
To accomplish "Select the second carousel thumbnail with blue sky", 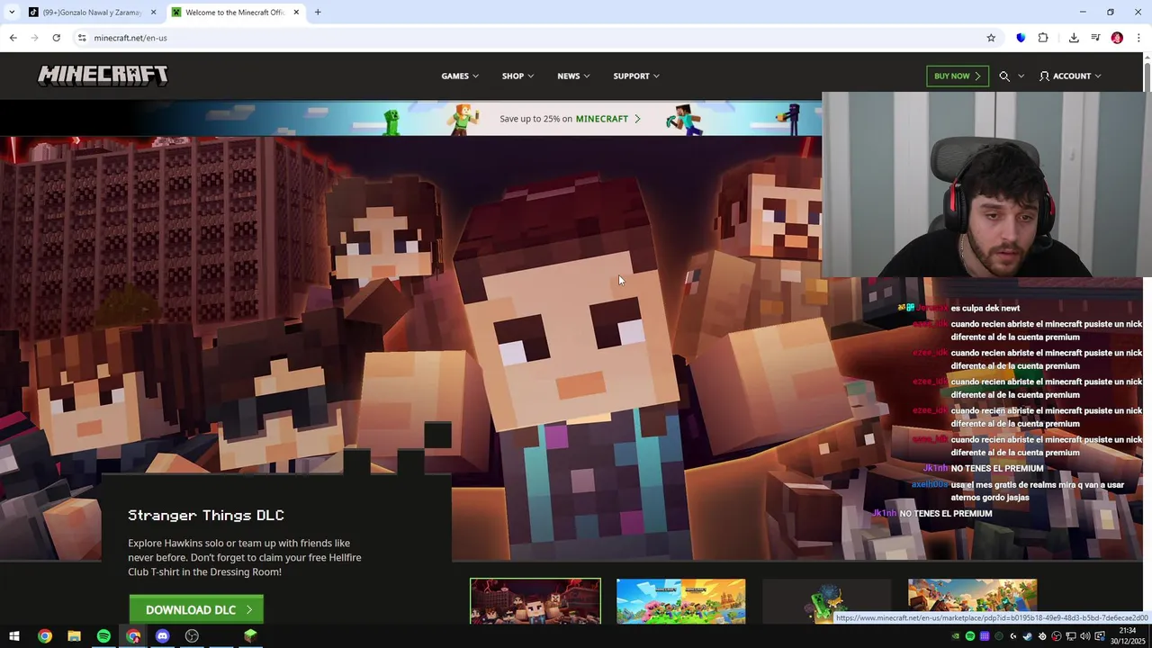I will click(681, 601).
